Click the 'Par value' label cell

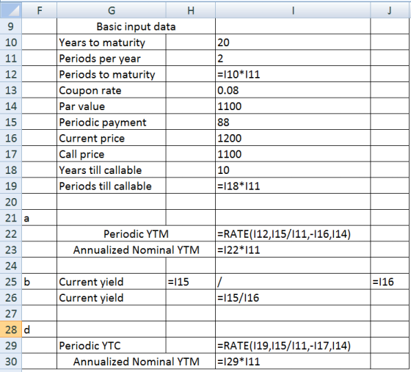(x=112, y=106)
